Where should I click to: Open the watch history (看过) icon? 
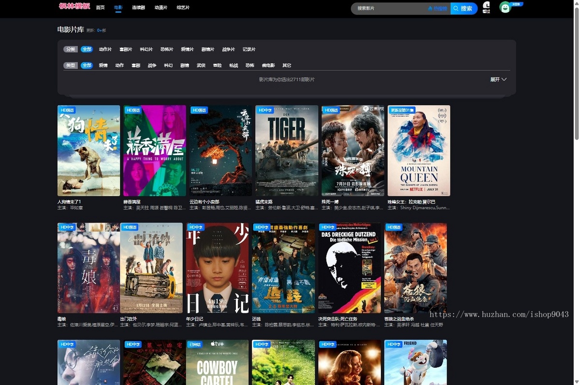coord(486,7)
